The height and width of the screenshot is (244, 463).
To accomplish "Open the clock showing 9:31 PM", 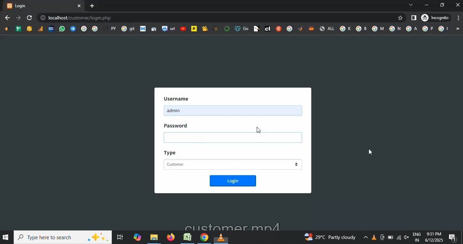I will [x=434, y=237].
